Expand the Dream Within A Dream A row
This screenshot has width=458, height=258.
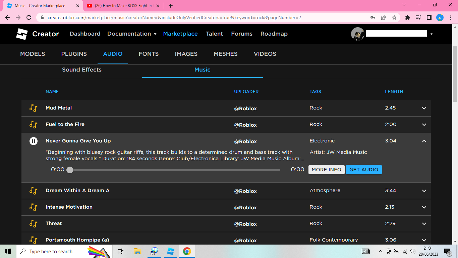click(424, 191)
